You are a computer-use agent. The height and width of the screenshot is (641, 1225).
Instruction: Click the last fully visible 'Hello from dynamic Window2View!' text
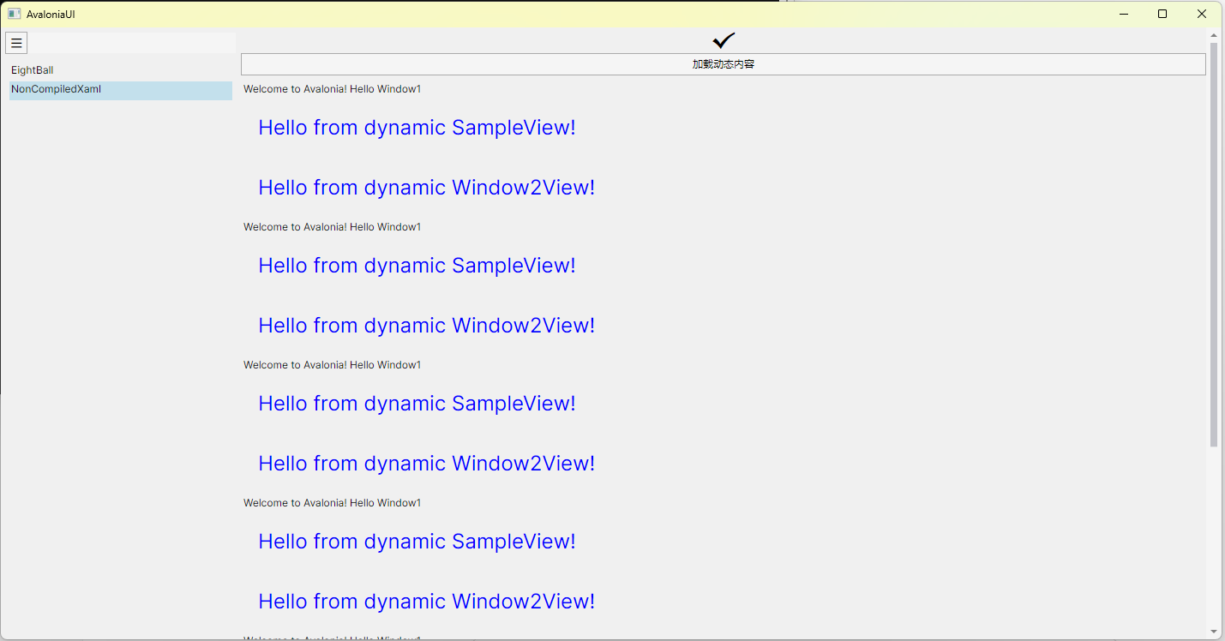click(x=426, y=602)
